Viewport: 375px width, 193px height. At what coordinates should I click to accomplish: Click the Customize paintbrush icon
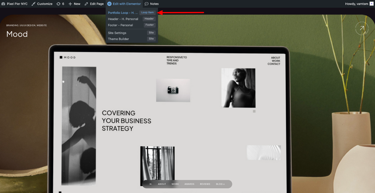click(33, 4)
